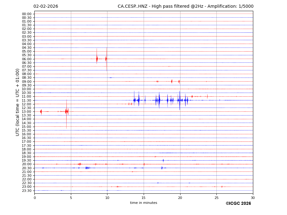Click the ©ICGC 2026 copyright text
Image resolution: width=287 pixels, height=215 pixels.
point(238,203)
